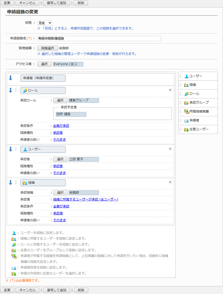Click the 選択 button for アクセス権
The width and height of the screenshot is (223, 294).
[x=45, y=64]
